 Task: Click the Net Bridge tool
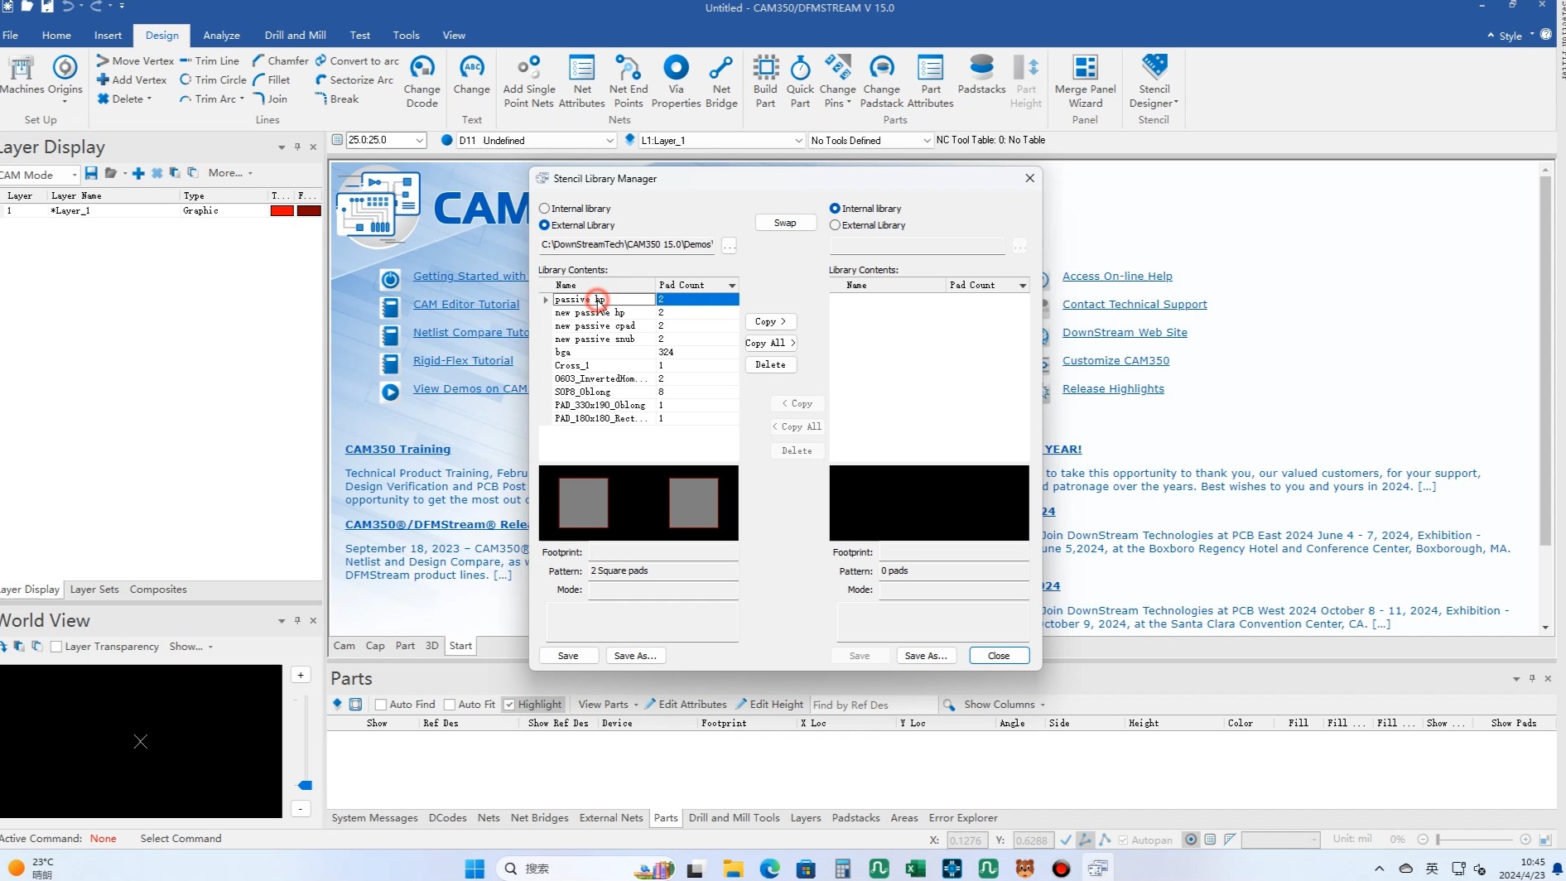coord(720,79)
